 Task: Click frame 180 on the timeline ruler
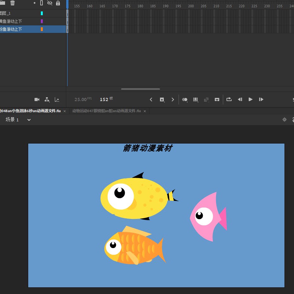(x=140, y=6)
